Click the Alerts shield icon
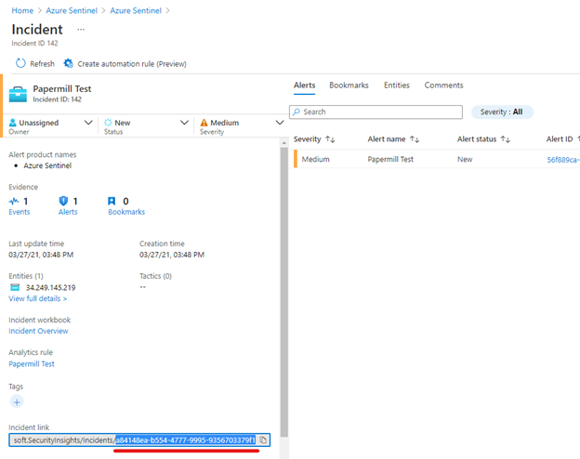This screenshot has height=459, width=580. click(63, 201)
